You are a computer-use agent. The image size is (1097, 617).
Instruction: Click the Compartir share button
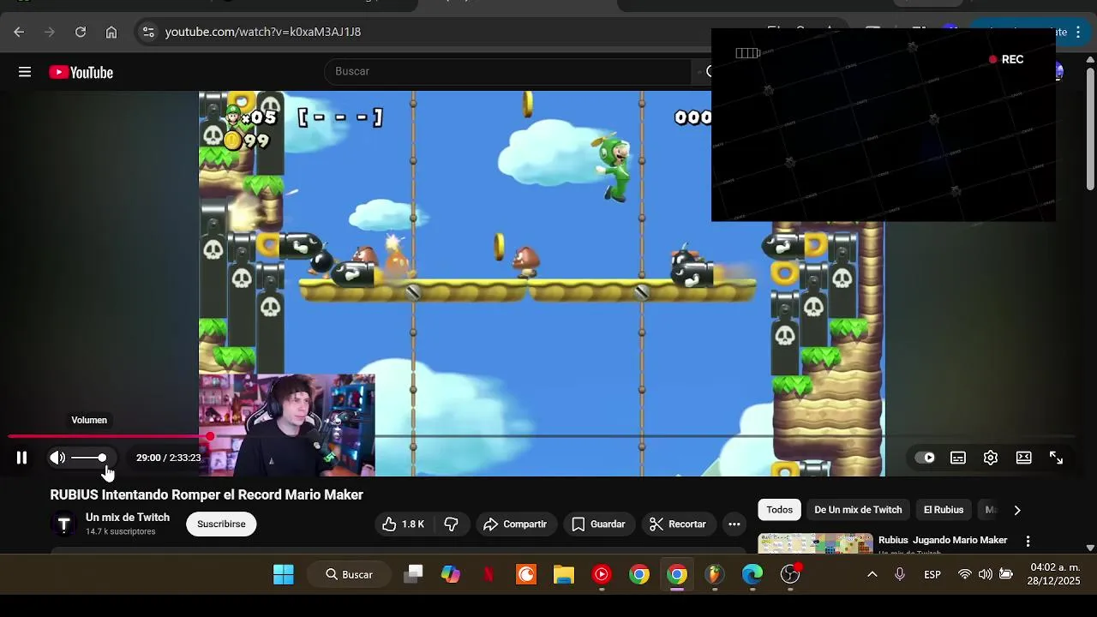(x=515, y=524)
